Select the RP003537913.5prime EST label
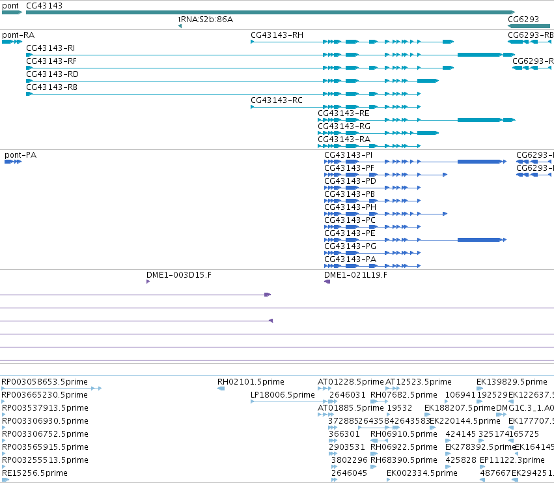 click(x=45, y=408)
